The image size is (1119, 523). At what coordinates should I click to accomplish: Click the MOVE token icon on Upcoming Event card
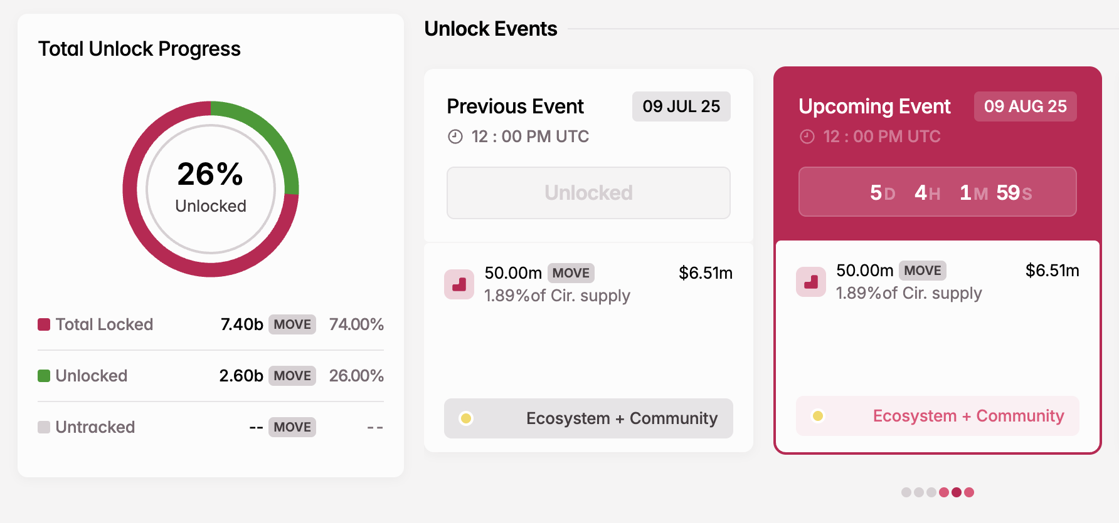(810, 282)
